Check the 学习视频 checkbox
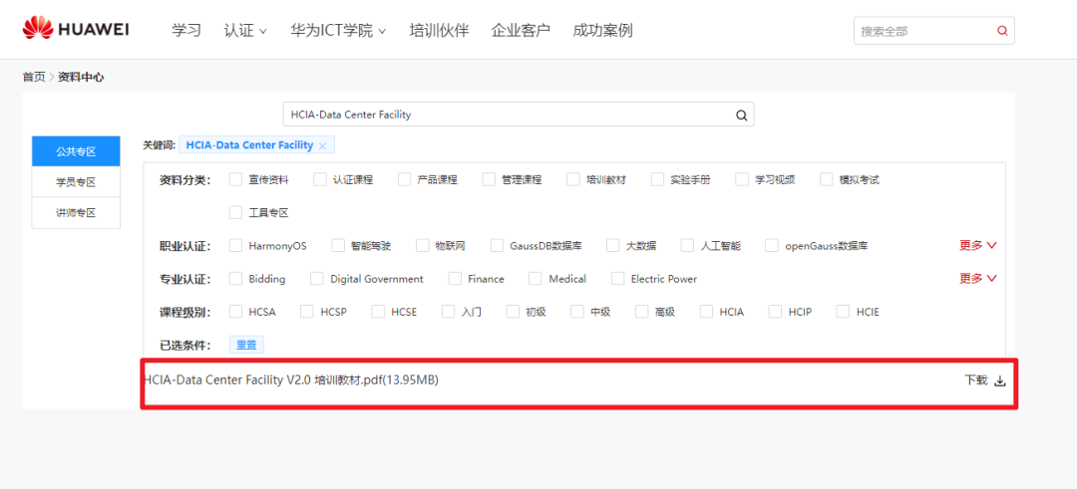The image size is (1077, 489). pos(743,179)
